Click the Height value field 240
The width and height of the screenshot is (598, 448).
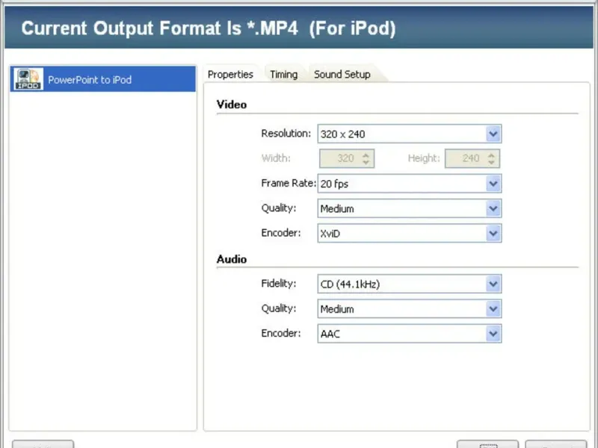472,158
